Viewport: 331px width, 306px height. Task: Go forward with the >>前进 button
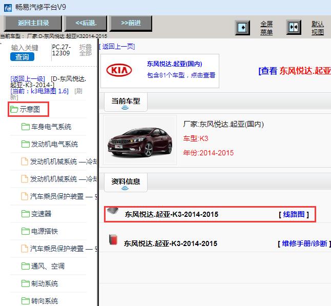[x=131, y=23]
